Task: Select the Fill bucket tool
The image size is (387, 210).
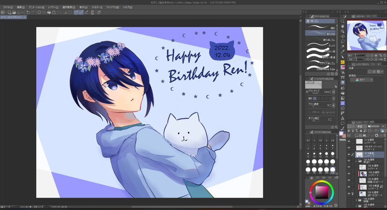Action: [342, 93]
